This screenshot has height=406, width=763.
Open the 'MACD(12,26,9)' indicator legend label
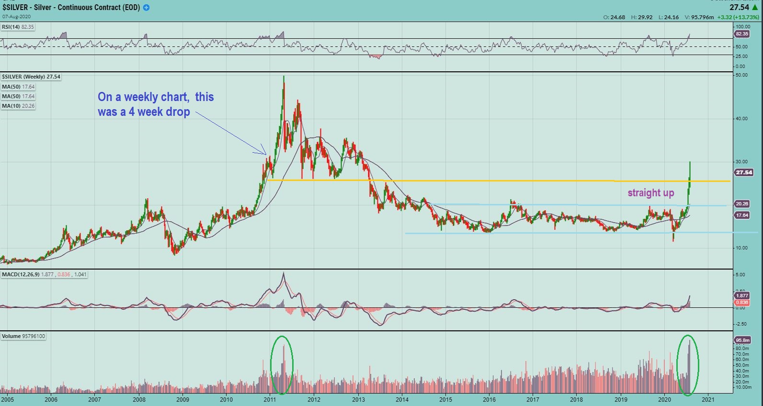tap(44, 274)
